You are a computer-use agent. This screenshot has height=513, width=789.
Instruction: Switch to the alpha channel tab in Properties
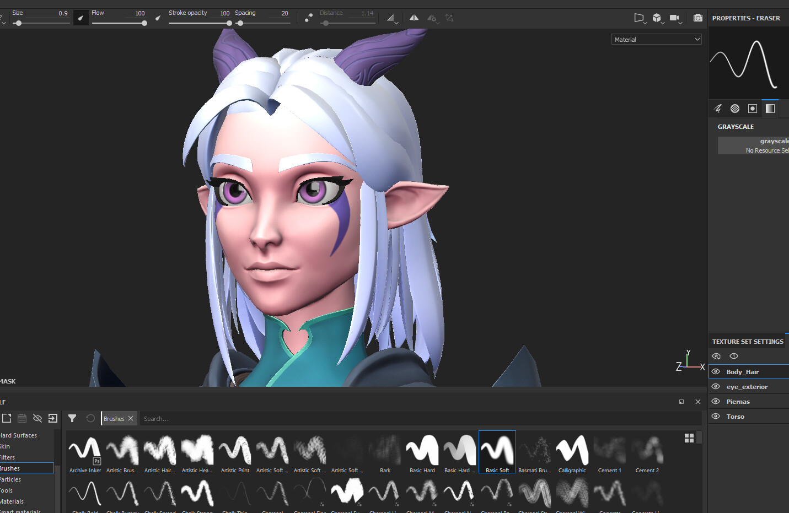pyautogui.click(x=734, y=108)
